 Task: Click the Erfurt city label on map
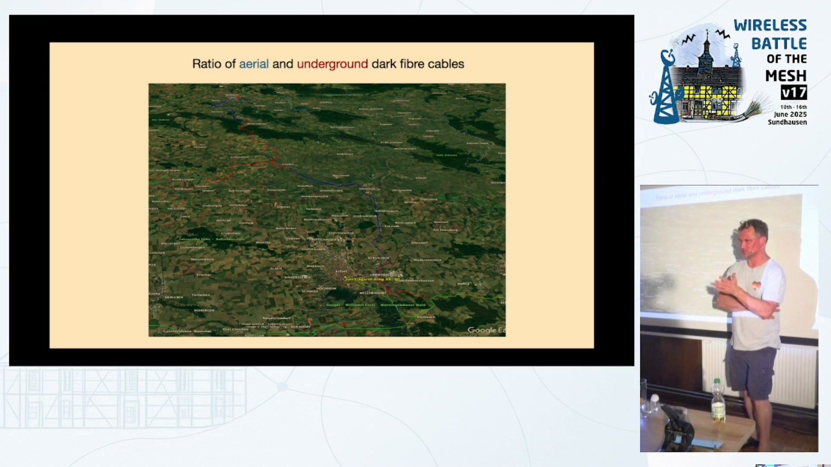341,271
